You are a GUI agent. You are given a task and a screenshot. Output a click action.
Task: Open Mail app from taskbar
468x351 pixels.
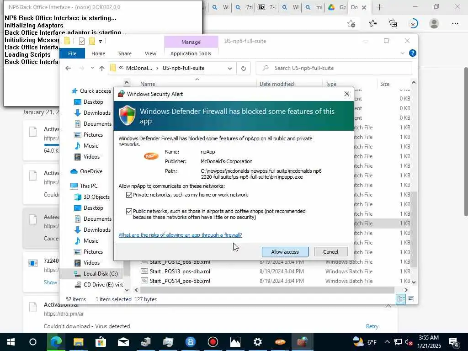pos(123,342)
